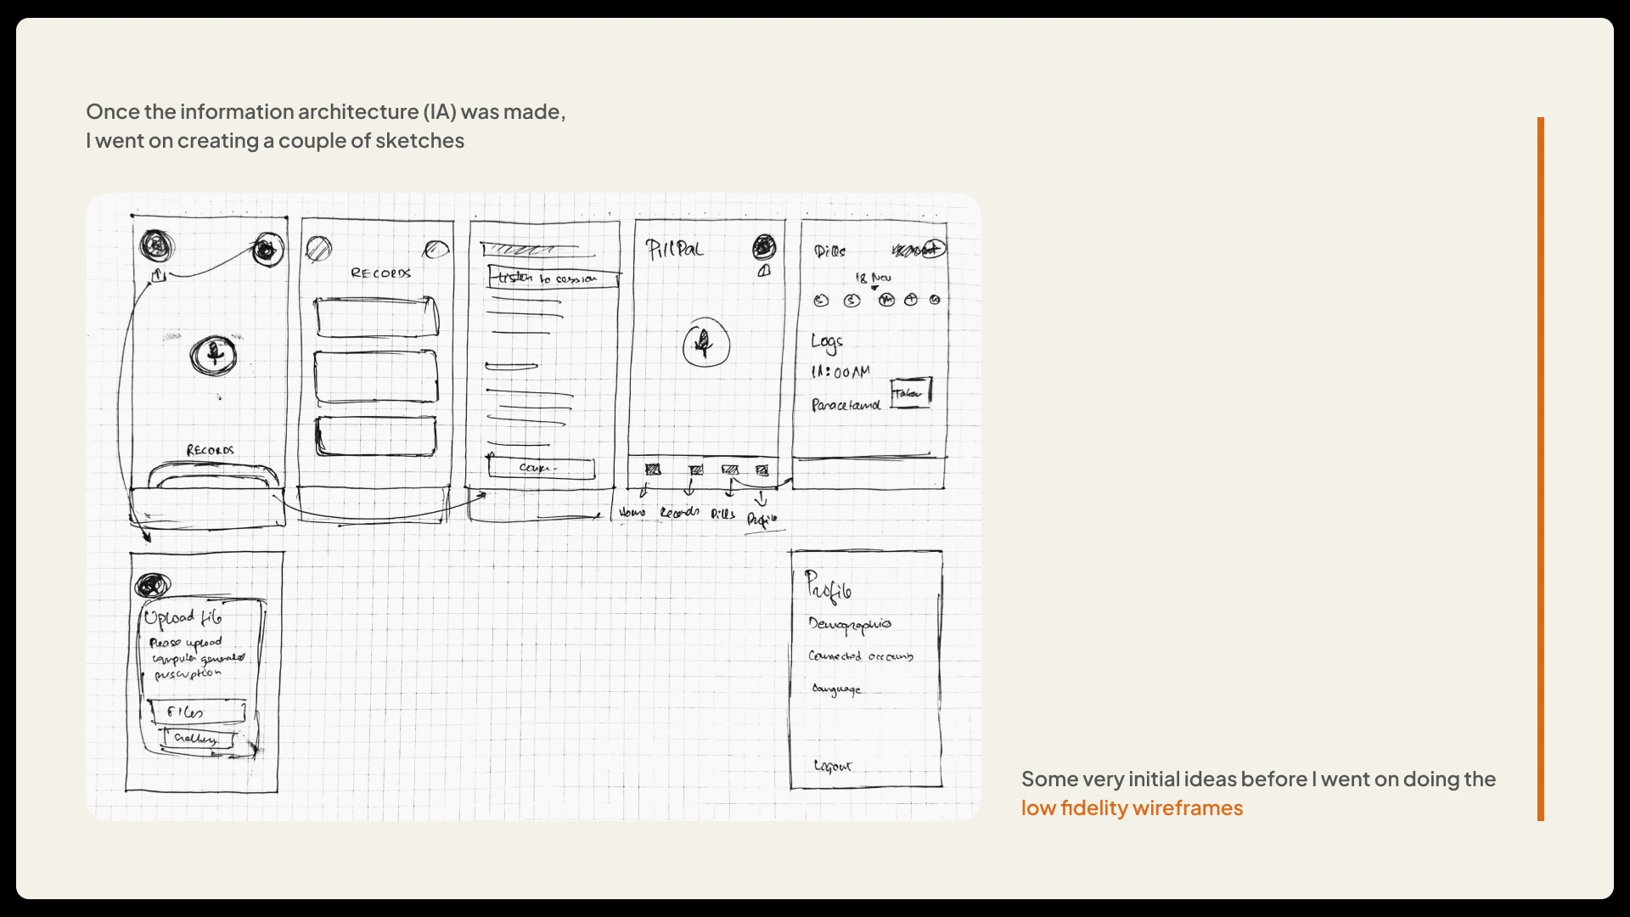
Task: Click the scribbled avatar above 'Upload file'
Action: (x=152, y=585)
